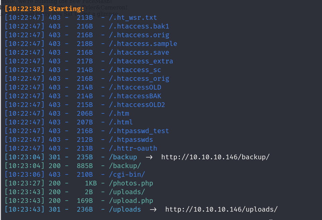
Task: Click the [10:22:38] timestamp
Action: 25,9
